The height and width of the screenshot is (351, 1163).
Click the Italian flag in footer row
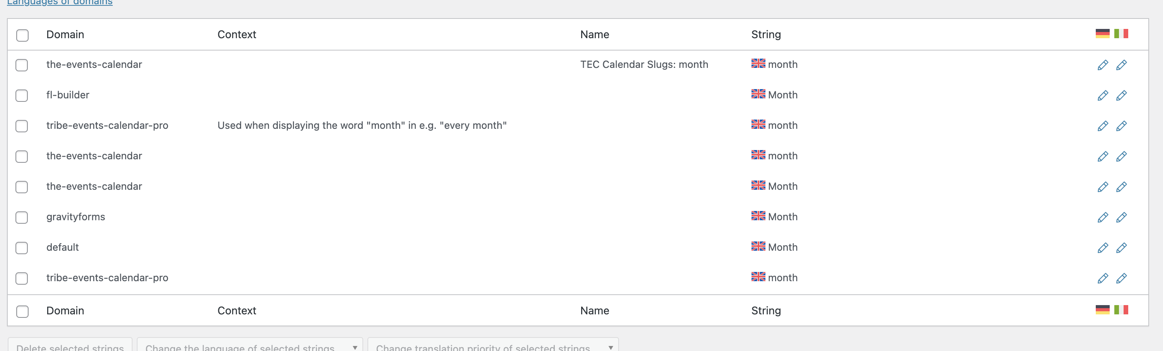(x=1121, y=310)
